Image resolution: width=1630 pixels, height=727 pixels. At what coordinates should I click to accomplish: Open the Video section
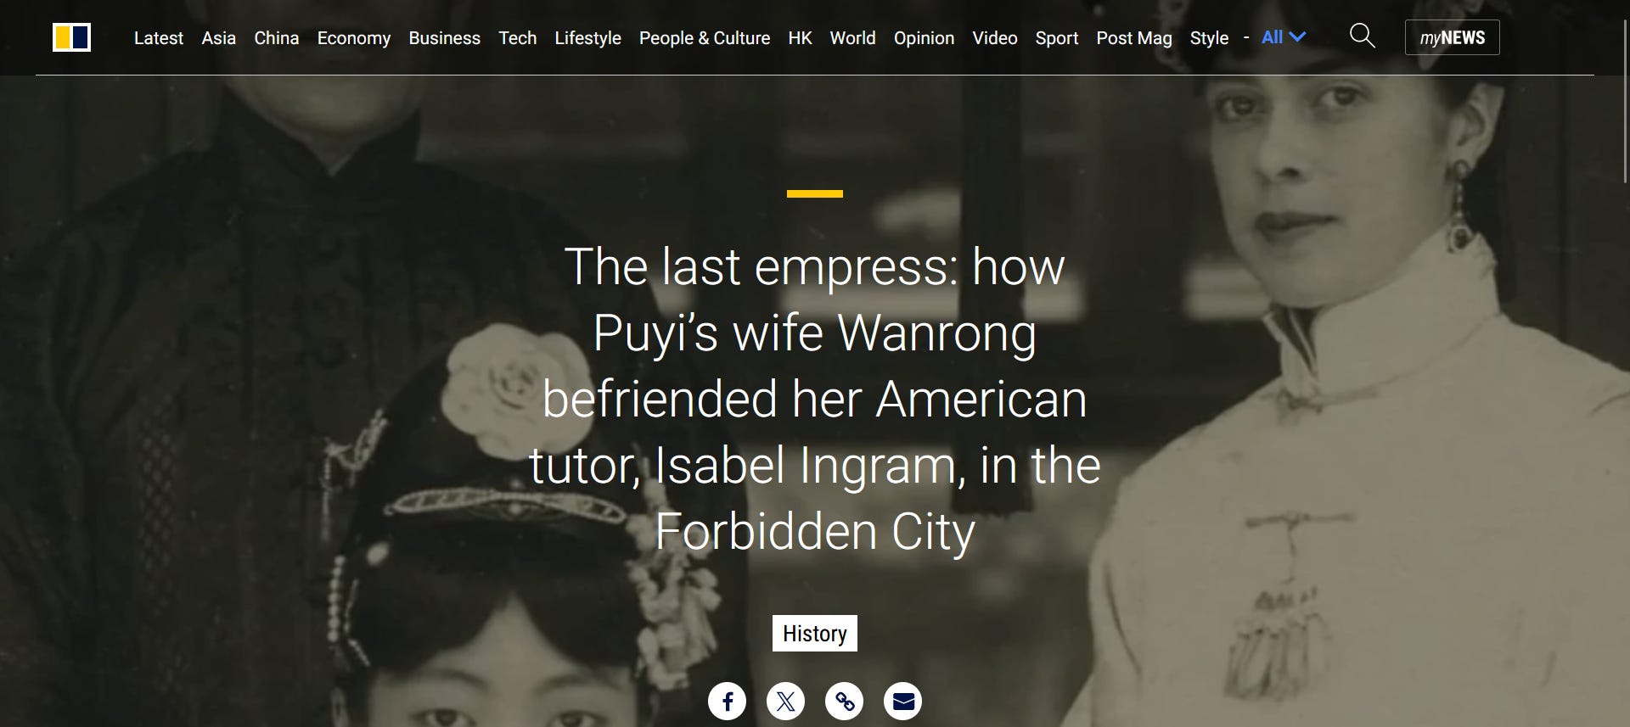pyautogui.click(x=995, y=38)
